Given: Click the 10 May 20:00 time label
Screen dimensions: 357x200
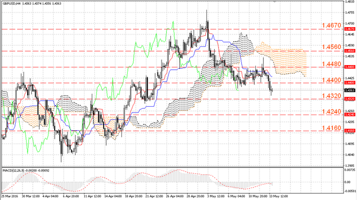Looking at the screenshot, I should coord(257,196).
